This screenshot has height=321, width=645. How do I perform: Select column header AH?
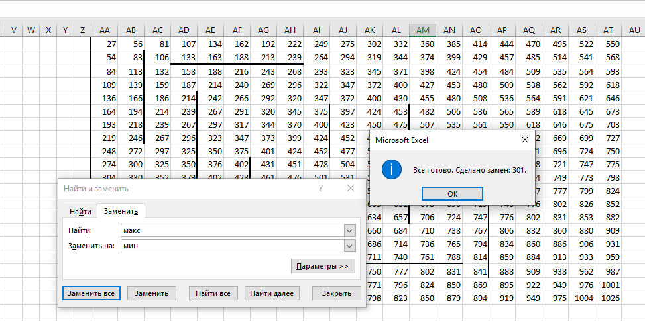tap(290, 30)
